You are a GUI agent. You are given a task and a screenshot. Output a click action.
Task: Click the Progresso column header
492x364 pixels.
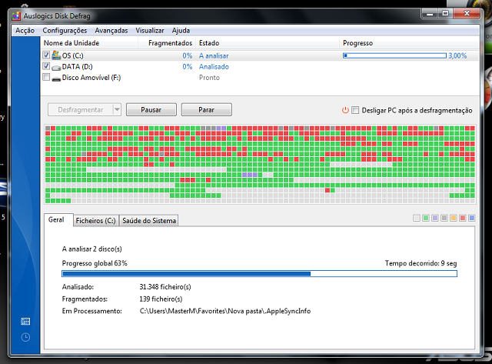(410, 43)
